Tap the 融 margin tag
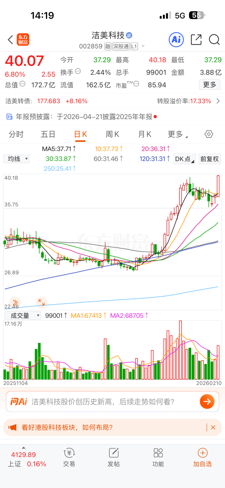The image size is (225, 488). [108, 46]
